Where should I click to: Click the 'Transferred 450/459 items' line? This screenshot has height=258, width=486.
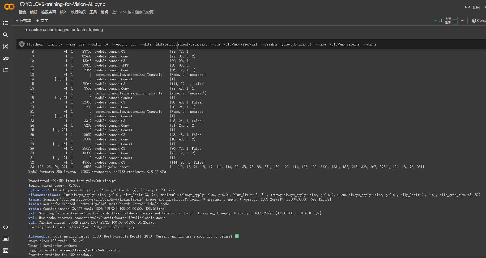tap(72, 181)
